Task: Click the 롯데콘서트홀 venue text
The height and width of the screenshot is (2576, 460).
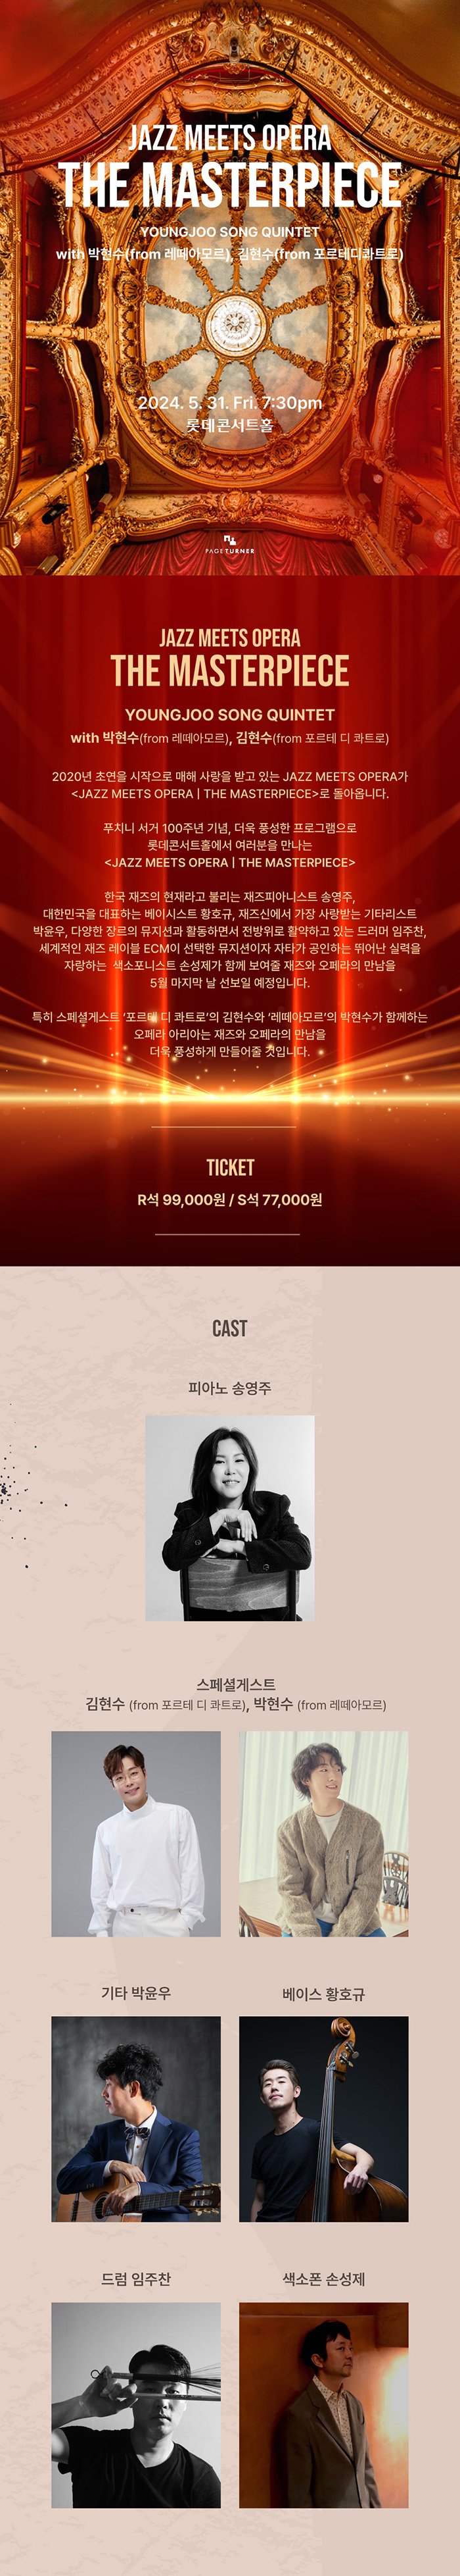Action: [x=229, y=424]
